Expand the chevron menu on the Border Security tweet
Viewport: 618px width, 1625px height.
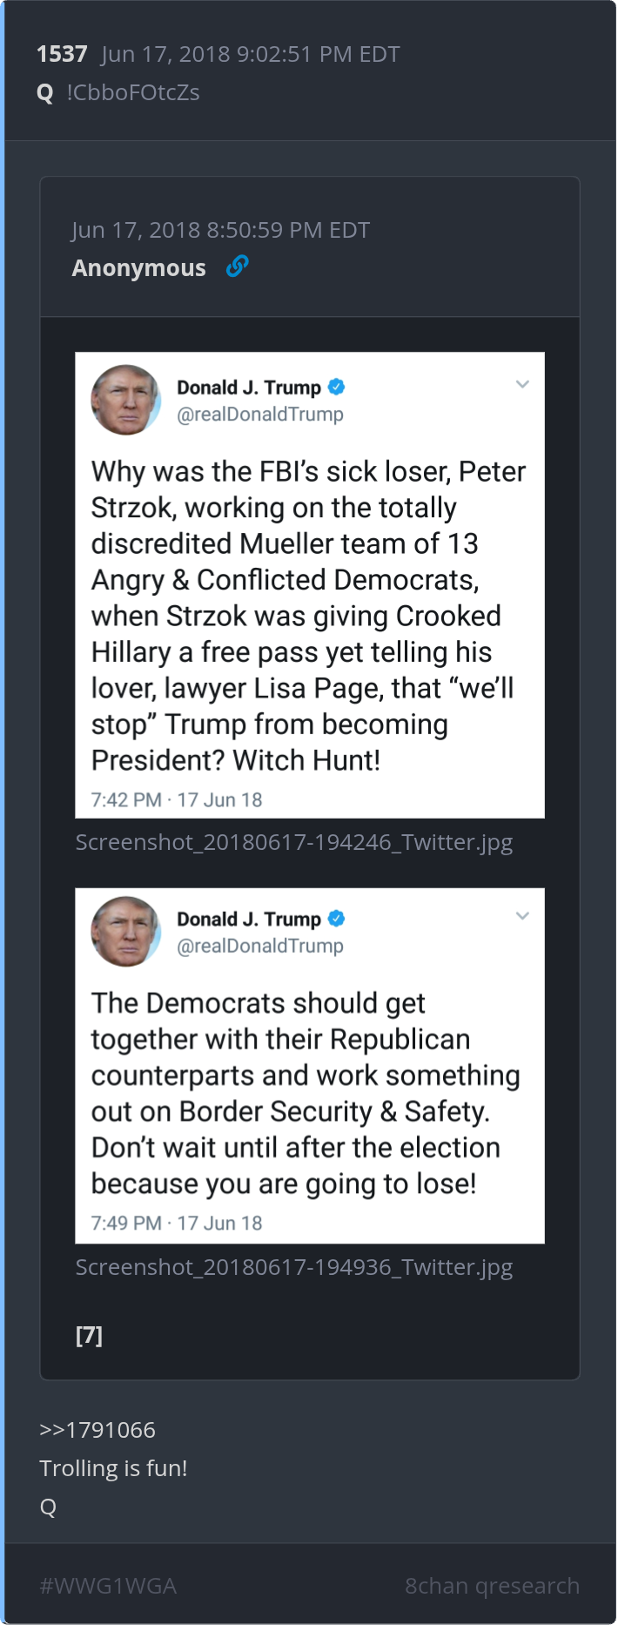pos(522,915)
